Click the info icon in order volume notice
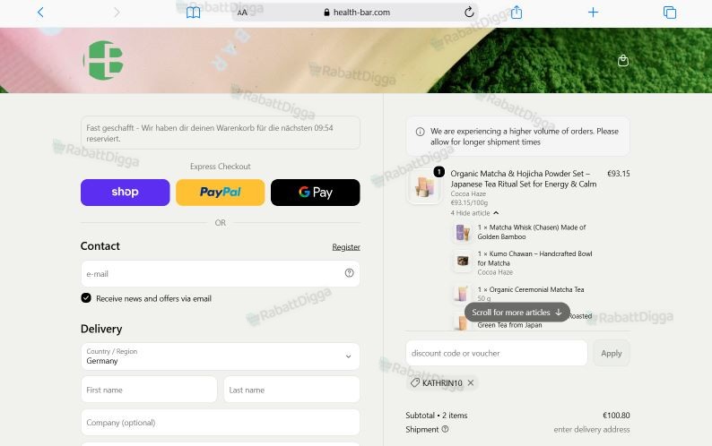 (421, 132)
